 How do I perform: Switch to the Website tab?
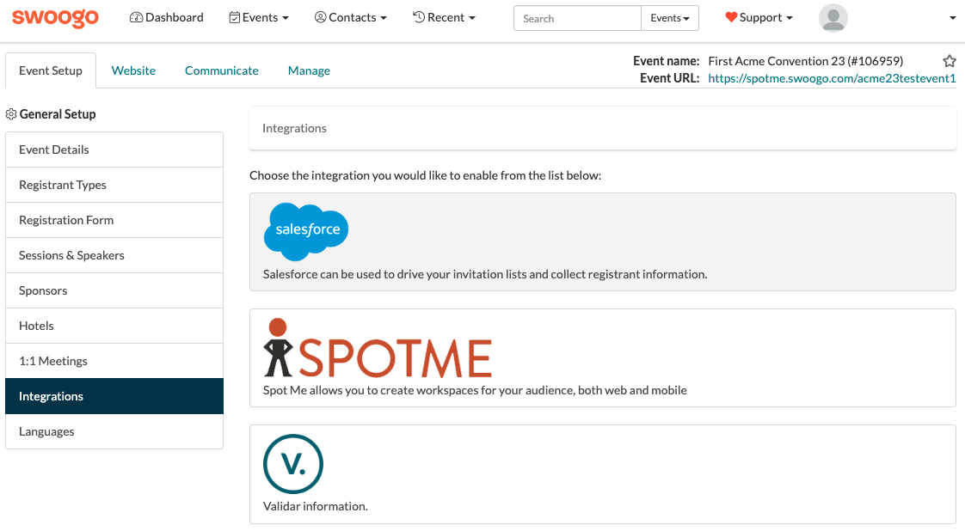pos(133,70)
